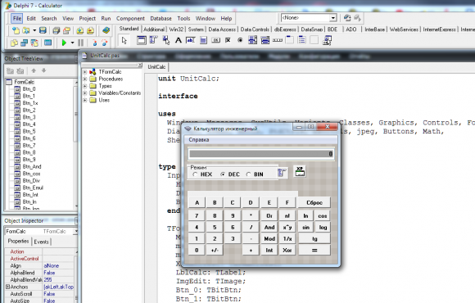Expand the Procedures folder node
The image size is (475, 303).
click(85, 79)
